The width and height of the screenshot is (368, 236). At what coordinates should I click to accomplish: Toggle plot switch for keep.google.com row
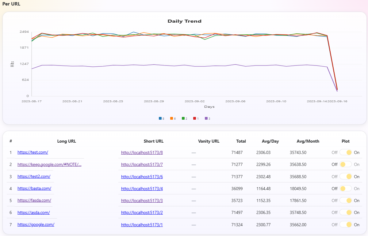coord(346,164)
